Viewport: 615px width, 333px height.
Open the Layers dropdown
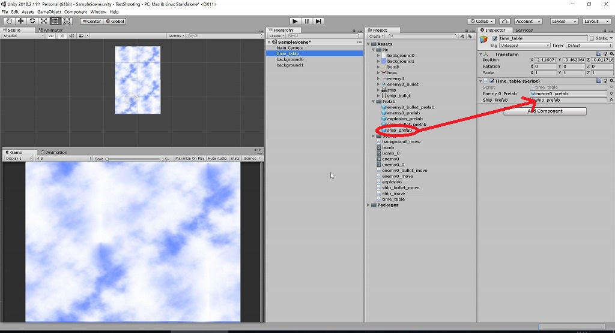click(564, 21)
